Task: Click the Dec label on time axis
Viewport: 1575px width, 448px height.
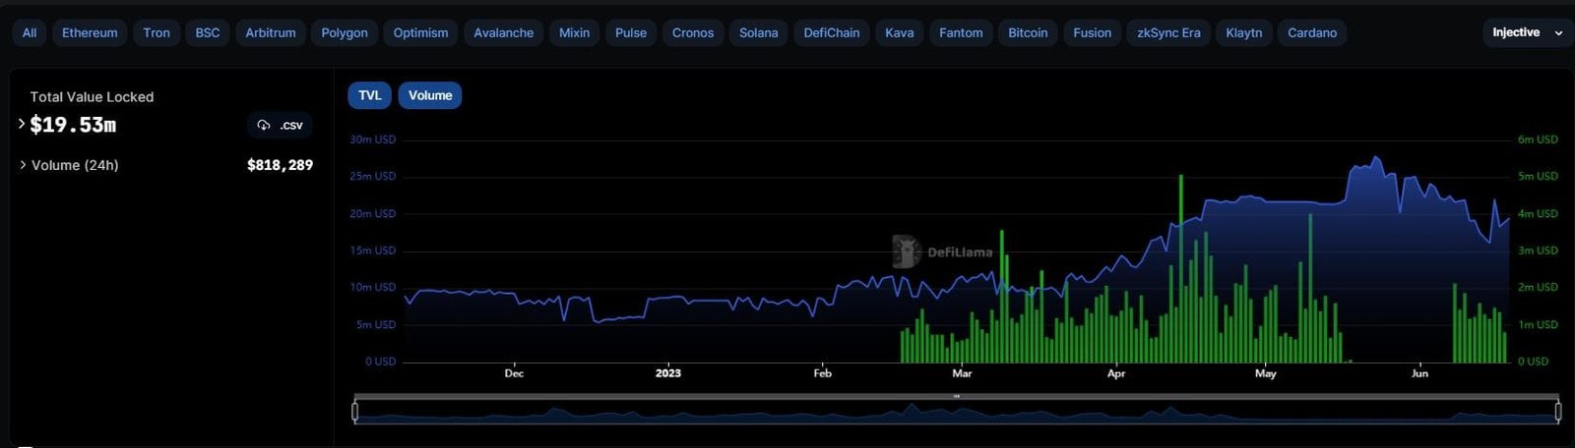Action: pyautogui.click(x=514, y=373)
